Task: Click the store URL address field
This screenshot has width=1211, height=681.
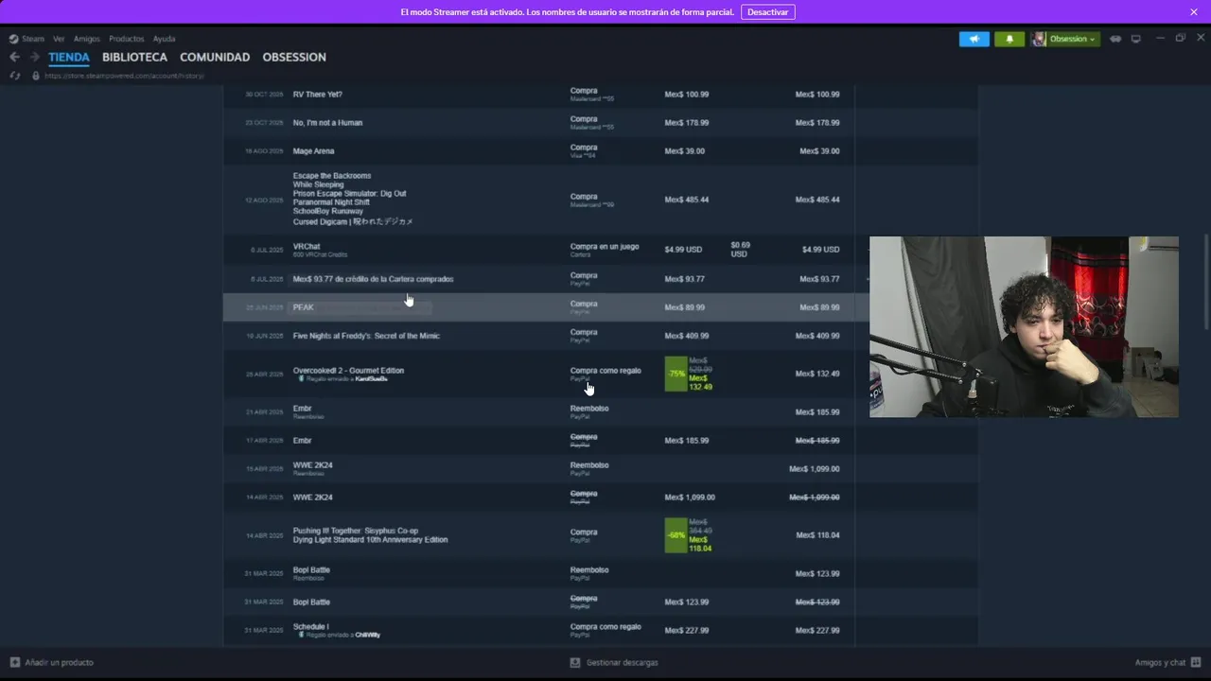Action: click(x=124, y=76)
